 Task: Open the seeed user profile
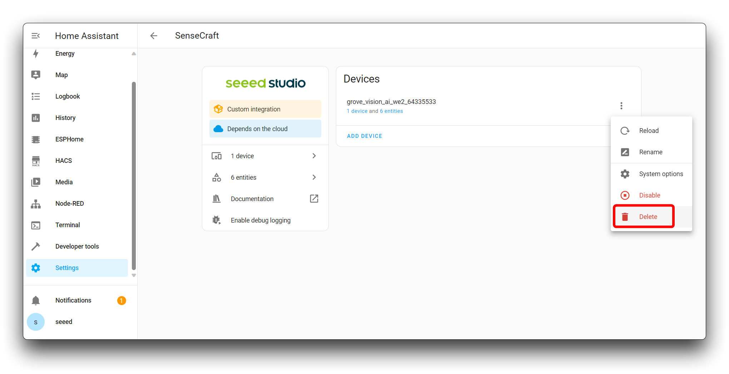tap(77, 322)
